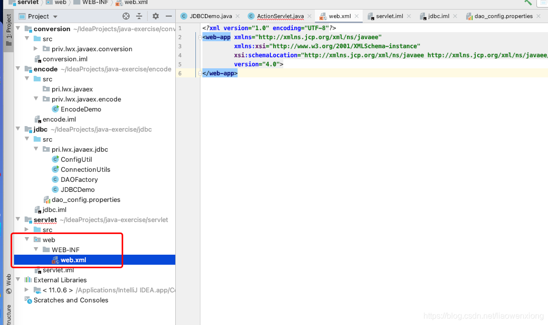Viewport: 548px width, 325px height.
Task: Collapse the encode module node
Action: (18, 68)
